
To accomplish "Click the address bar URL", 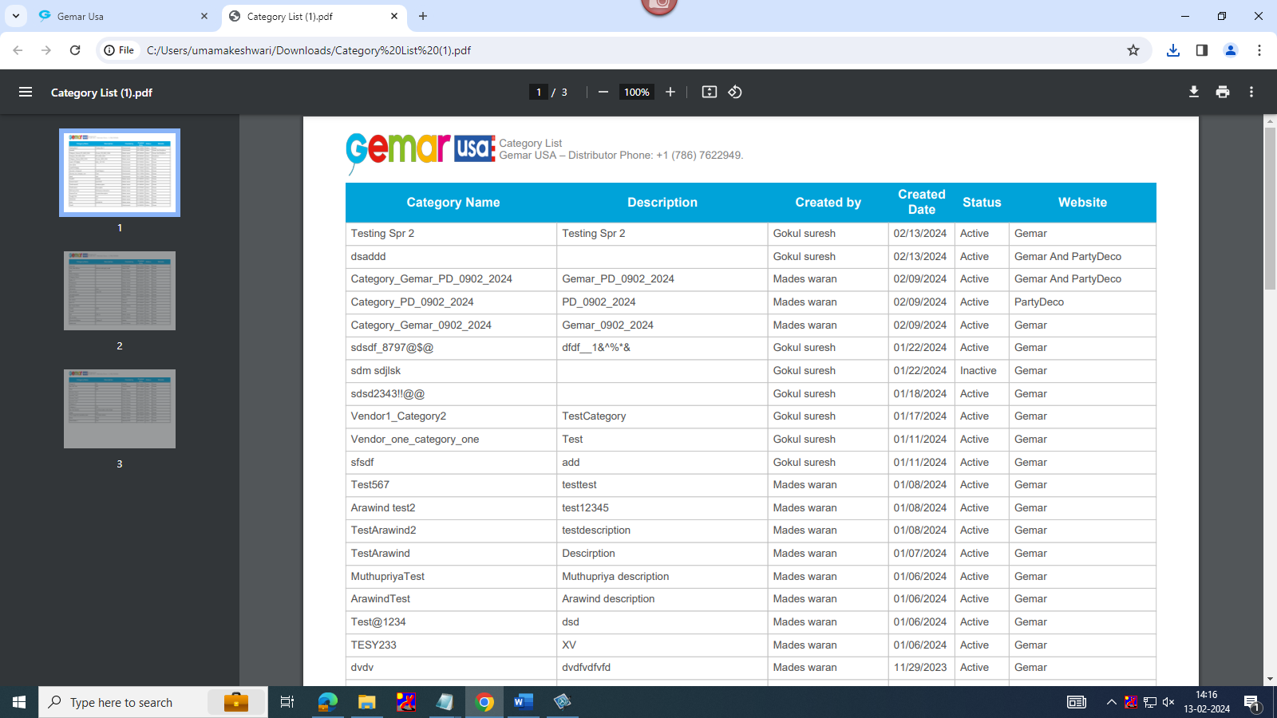I will 309,50.
